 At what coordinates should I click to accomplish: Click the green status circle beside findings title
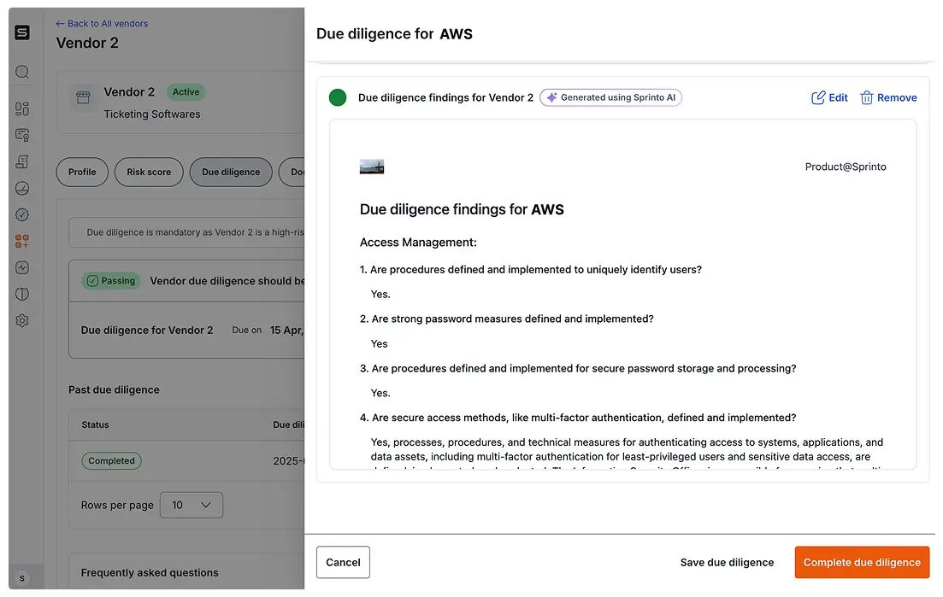coord(338,97)
